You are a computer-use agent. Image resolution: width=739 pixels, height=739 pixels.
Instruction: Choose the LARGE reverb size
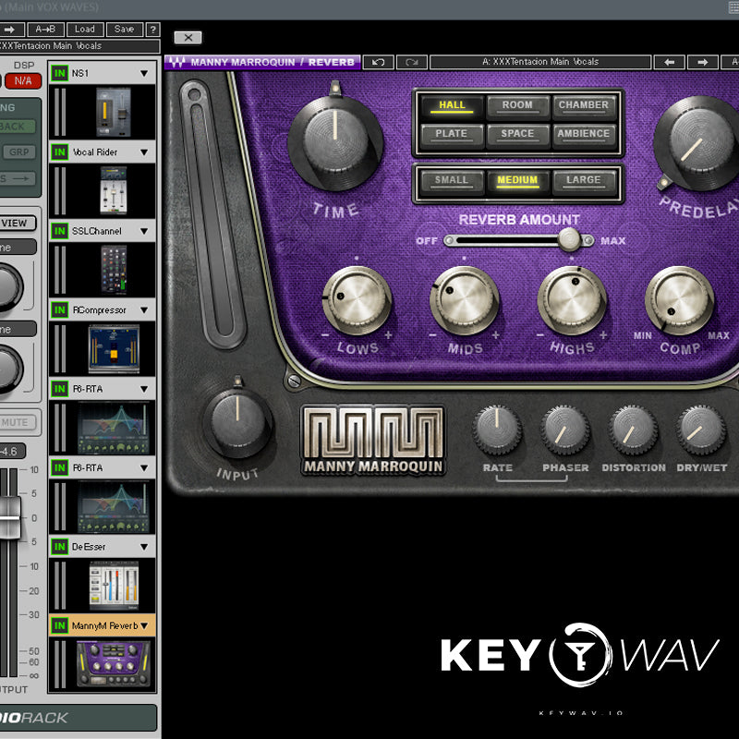pos(584,181)
